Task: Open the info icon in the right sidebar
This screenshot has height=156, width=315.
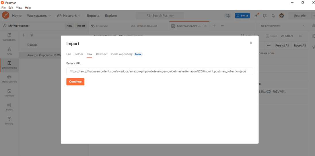Action: click(313, 36)
